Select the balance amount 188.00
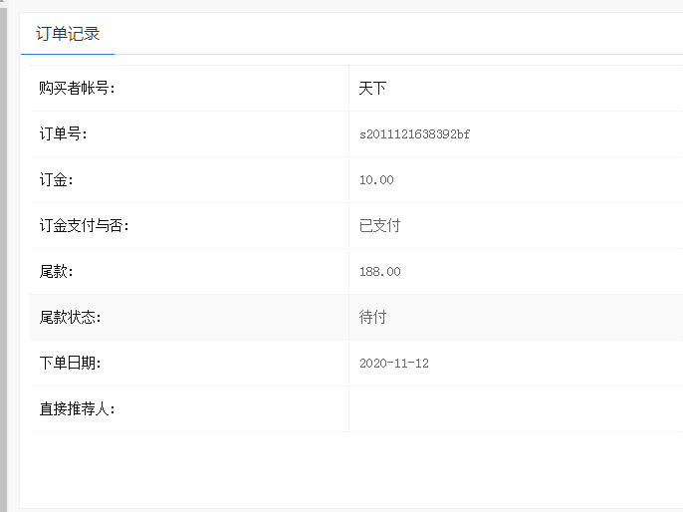Viewport: 683px width, 512px height. (379, 272)
